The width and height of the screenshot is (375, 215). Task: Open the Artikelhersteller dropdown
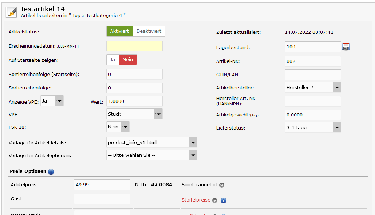(313, 87)
